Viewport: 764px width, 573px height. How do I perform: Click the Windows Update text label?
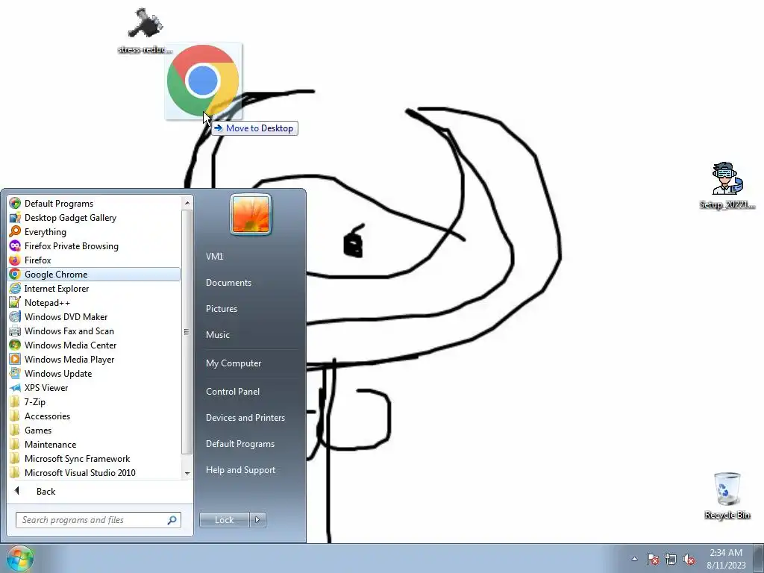(58, 374)
